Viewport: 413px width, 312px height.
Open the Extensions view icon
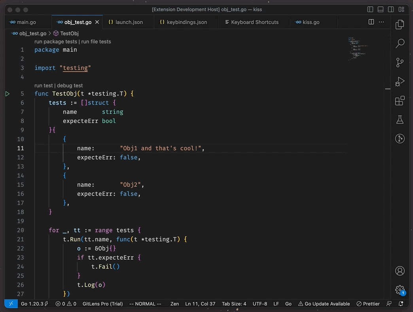pos(400,101)
